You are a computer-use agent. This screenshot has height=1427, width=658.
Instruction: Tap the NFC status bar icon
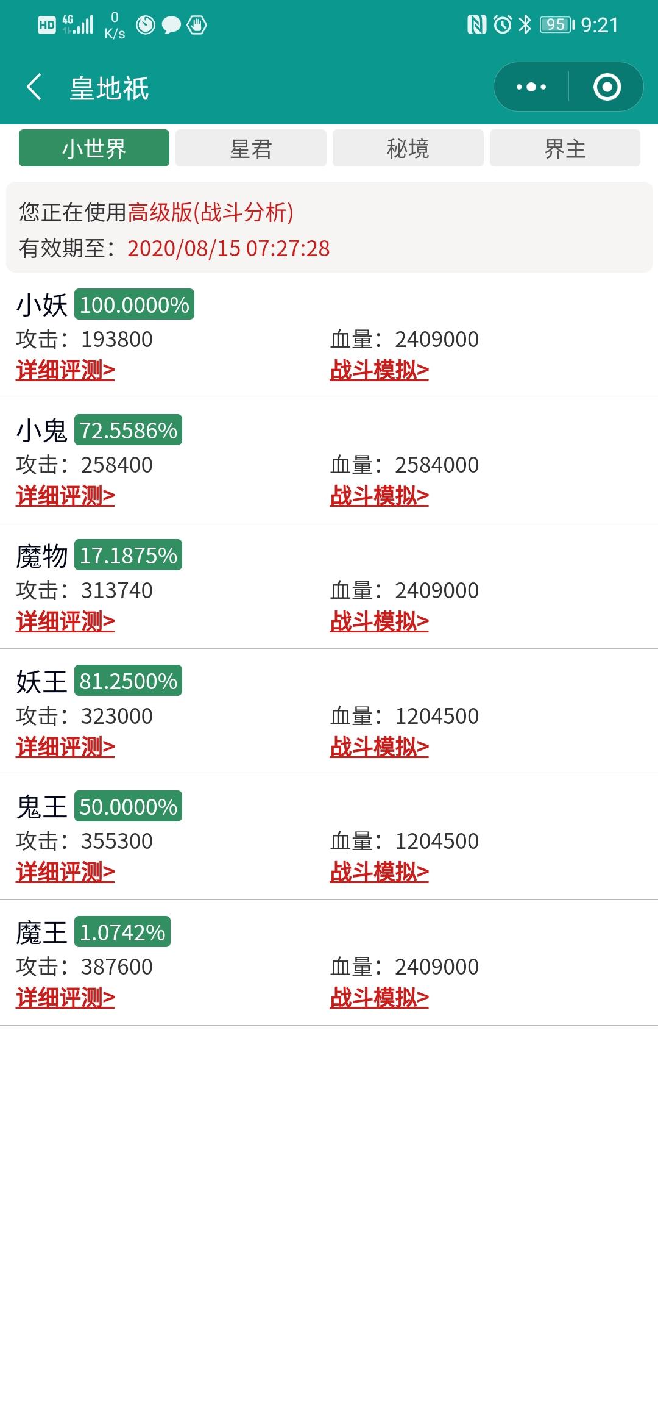click(x=476, y=25)
